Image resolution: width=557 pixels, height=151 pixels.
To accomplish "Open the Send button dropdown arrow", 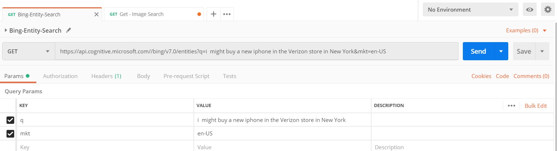I will (x=501, y=51).
